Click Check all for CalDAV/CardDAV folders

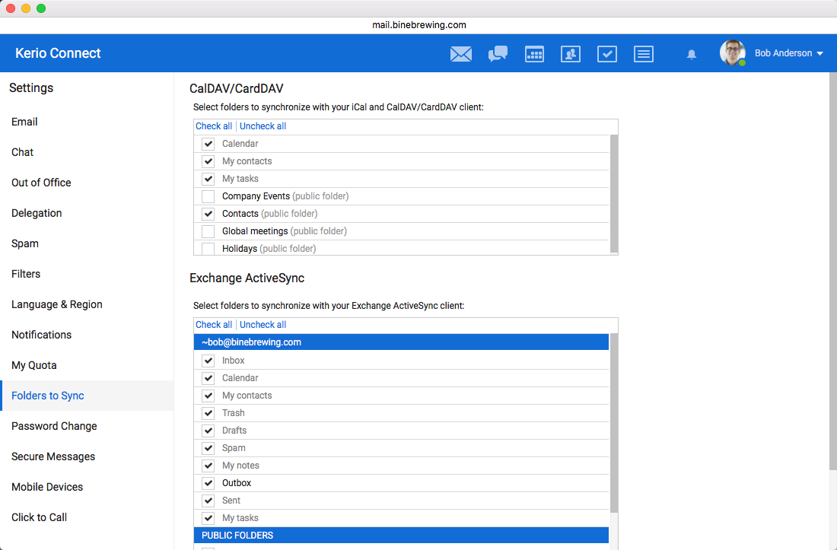[x=214, y=126]
